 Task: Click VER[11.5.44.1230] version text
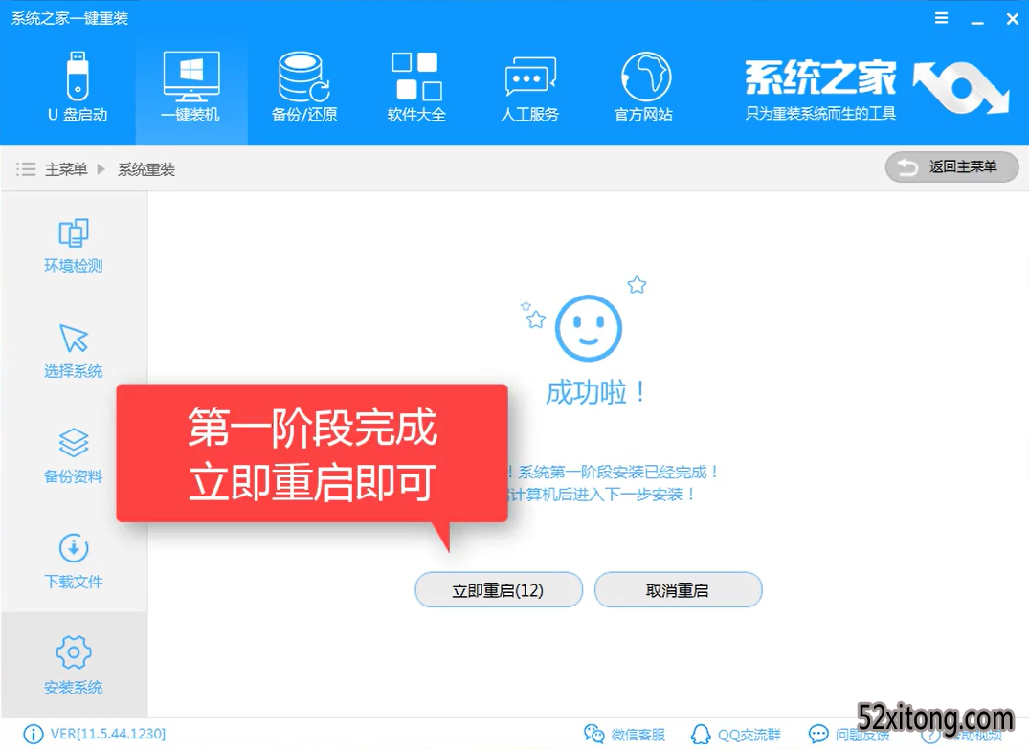[x=107, y=734]
